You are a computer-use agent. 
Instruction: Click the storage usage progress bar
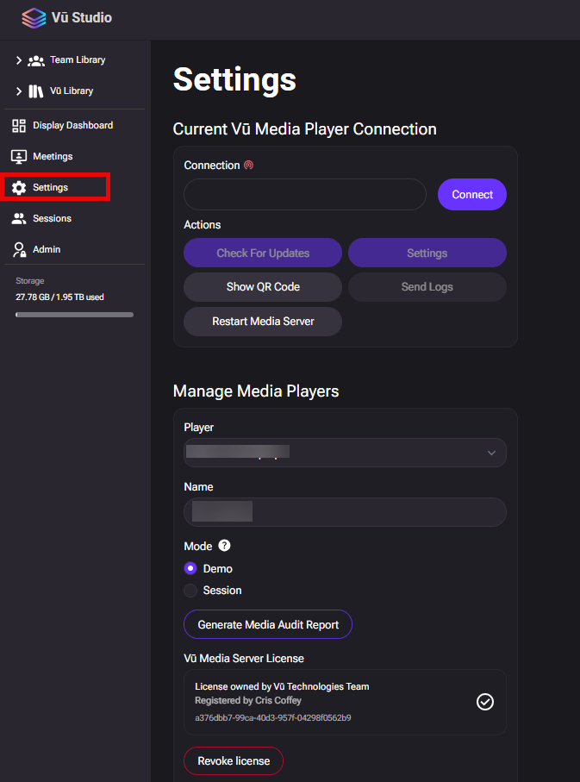point(74,315)
